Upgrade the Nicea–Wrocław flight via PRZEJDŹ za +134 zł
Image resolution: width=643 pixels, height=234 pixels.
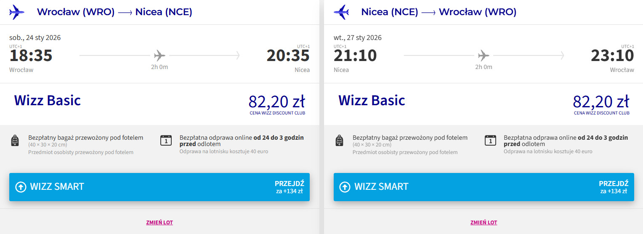pyautogui.click(x=614, y=187)
